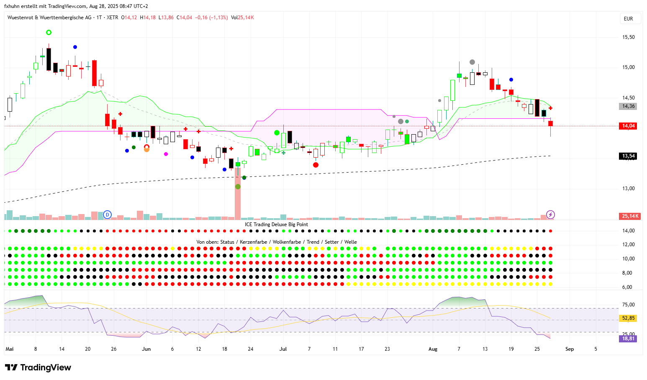Click the TradingView logo at bottom
647x380 pixels.
(x=38, y=367)
